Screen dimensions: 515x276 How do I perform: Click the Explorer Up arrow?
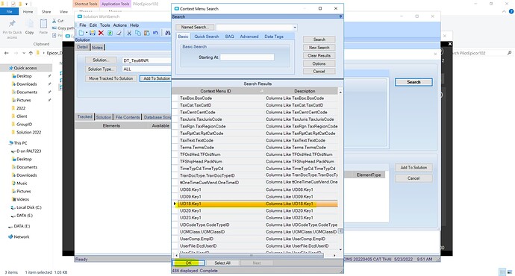[x=31, y=53]
